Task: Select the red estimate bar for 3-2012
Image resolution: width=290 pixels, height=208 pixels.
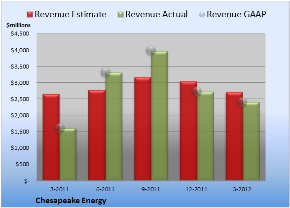Action: click(234, 136)
